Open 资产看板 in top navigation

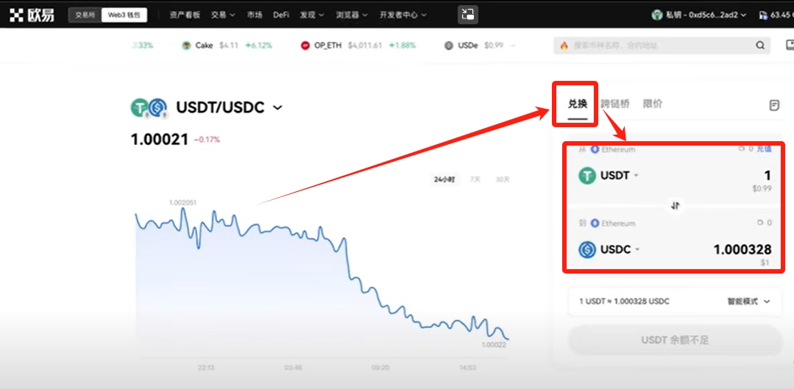tap(185, 15)
